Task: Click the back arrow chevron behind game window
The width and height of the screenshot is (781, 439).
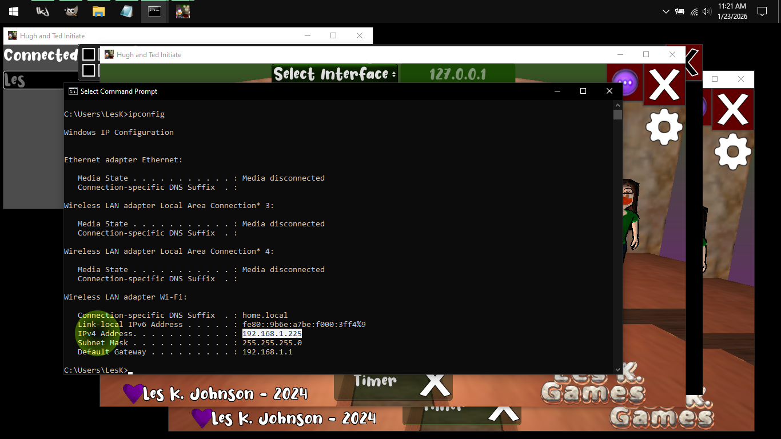Action: pyautogui.click(x=692, y=62)
